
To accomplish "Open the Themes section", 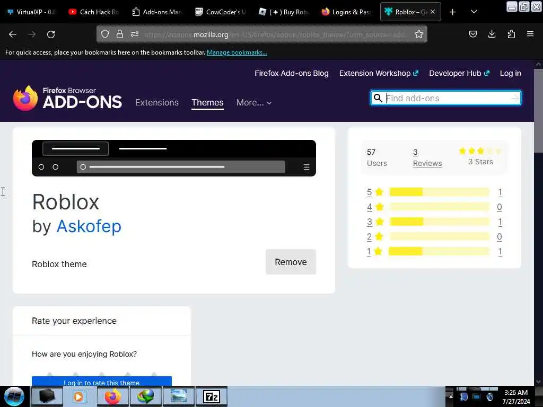I will 207,102.
